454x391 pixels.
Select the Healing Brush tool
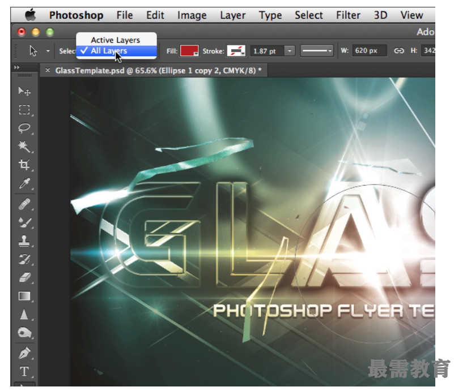pyautogui.click(x=24, y=204)
